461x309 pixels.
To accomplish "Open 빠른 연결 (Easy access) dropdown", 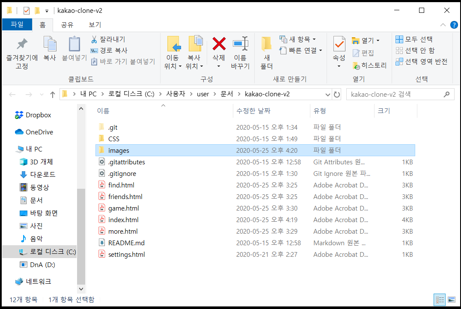I will (x=301, y=50).
